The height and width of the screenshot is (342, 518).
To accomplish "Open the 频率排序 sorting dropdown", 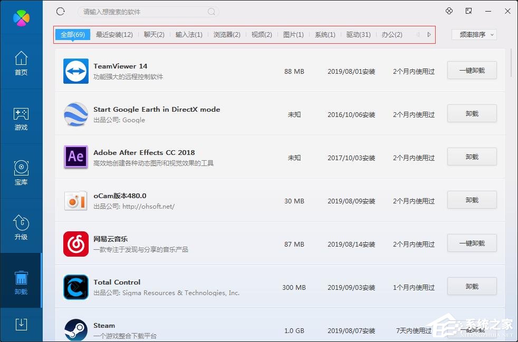I will click(473, 34).
